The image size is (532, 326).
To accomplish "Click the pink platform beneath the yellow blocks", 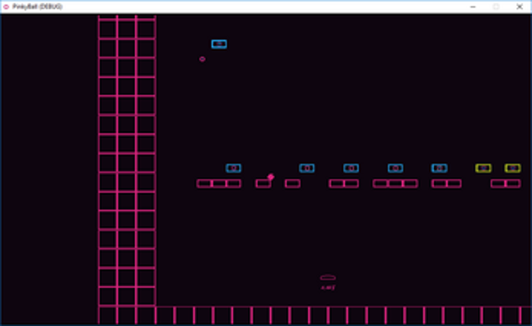I will pos(505,183).
